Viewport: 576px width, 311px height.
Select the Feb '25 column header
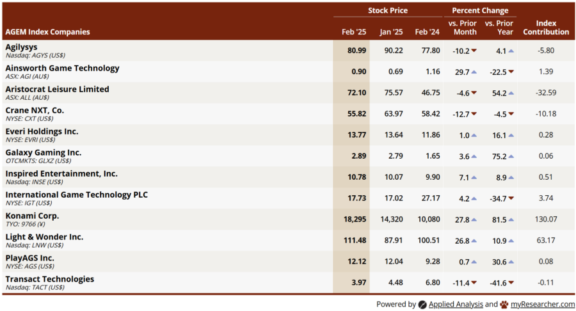pos(353,31)
